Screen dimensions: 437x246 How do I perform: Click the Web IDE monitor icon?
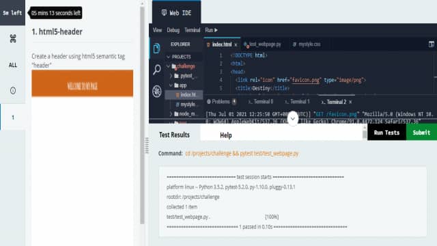click(164, 12)
